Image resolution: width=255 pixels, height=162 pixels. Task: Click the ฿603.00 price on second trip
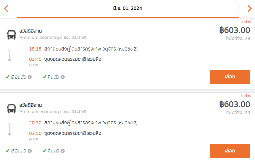[235, 104]
